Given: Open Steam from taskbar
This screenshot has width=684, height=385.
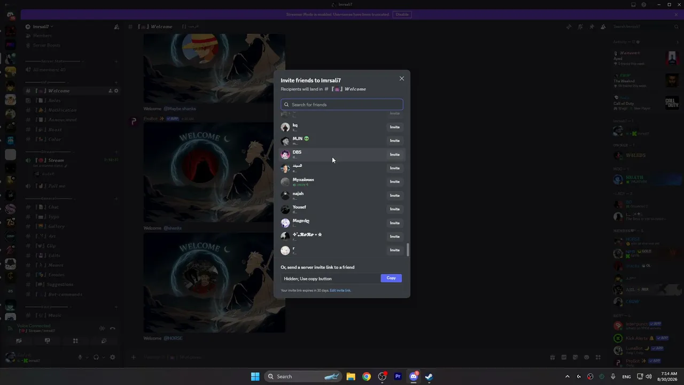Looking at the screenshot, I should [429, 376].
